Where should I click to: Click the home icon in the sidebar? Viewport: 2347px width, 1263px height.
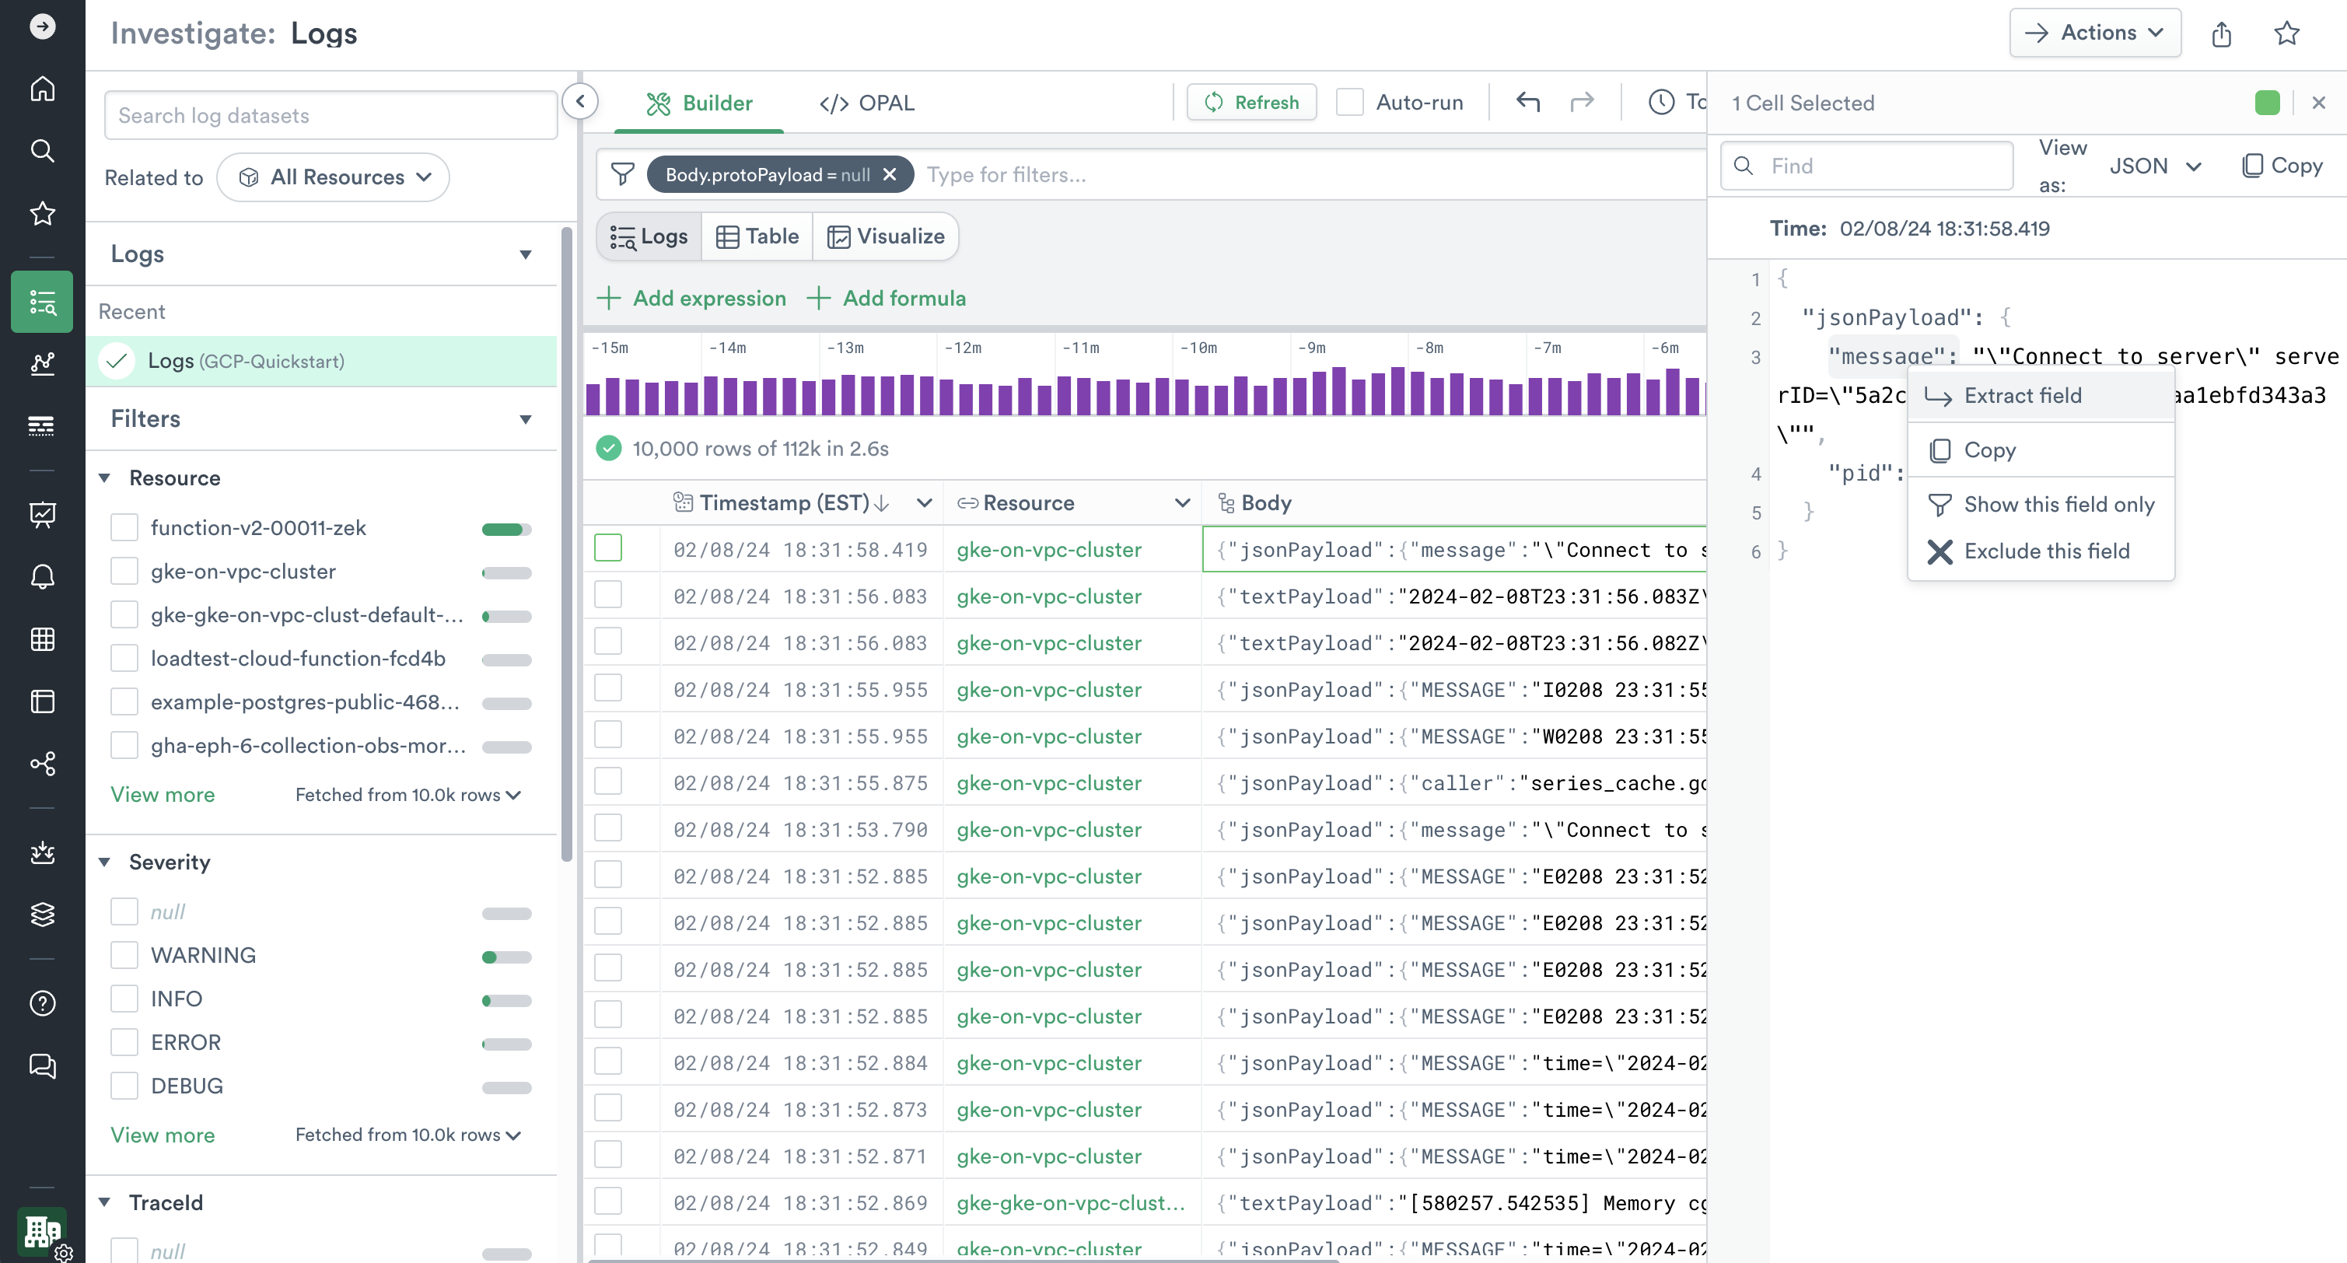click(42, 89)
